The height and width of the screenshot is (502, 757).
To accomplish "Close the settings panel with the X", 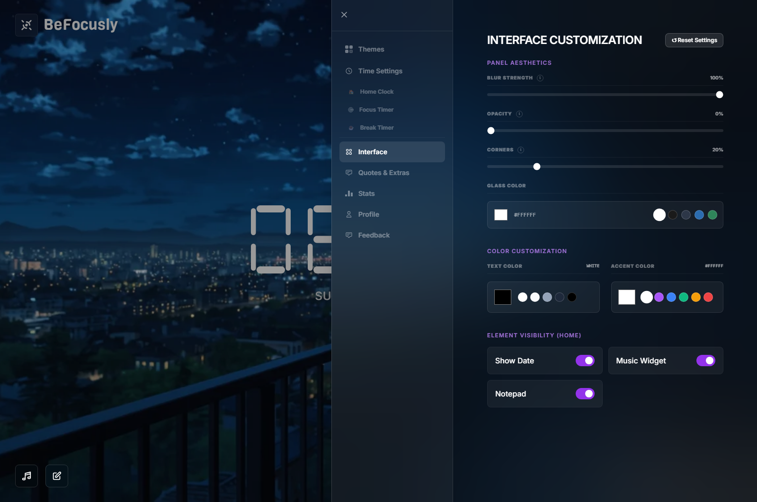I will tap(344, 15).
